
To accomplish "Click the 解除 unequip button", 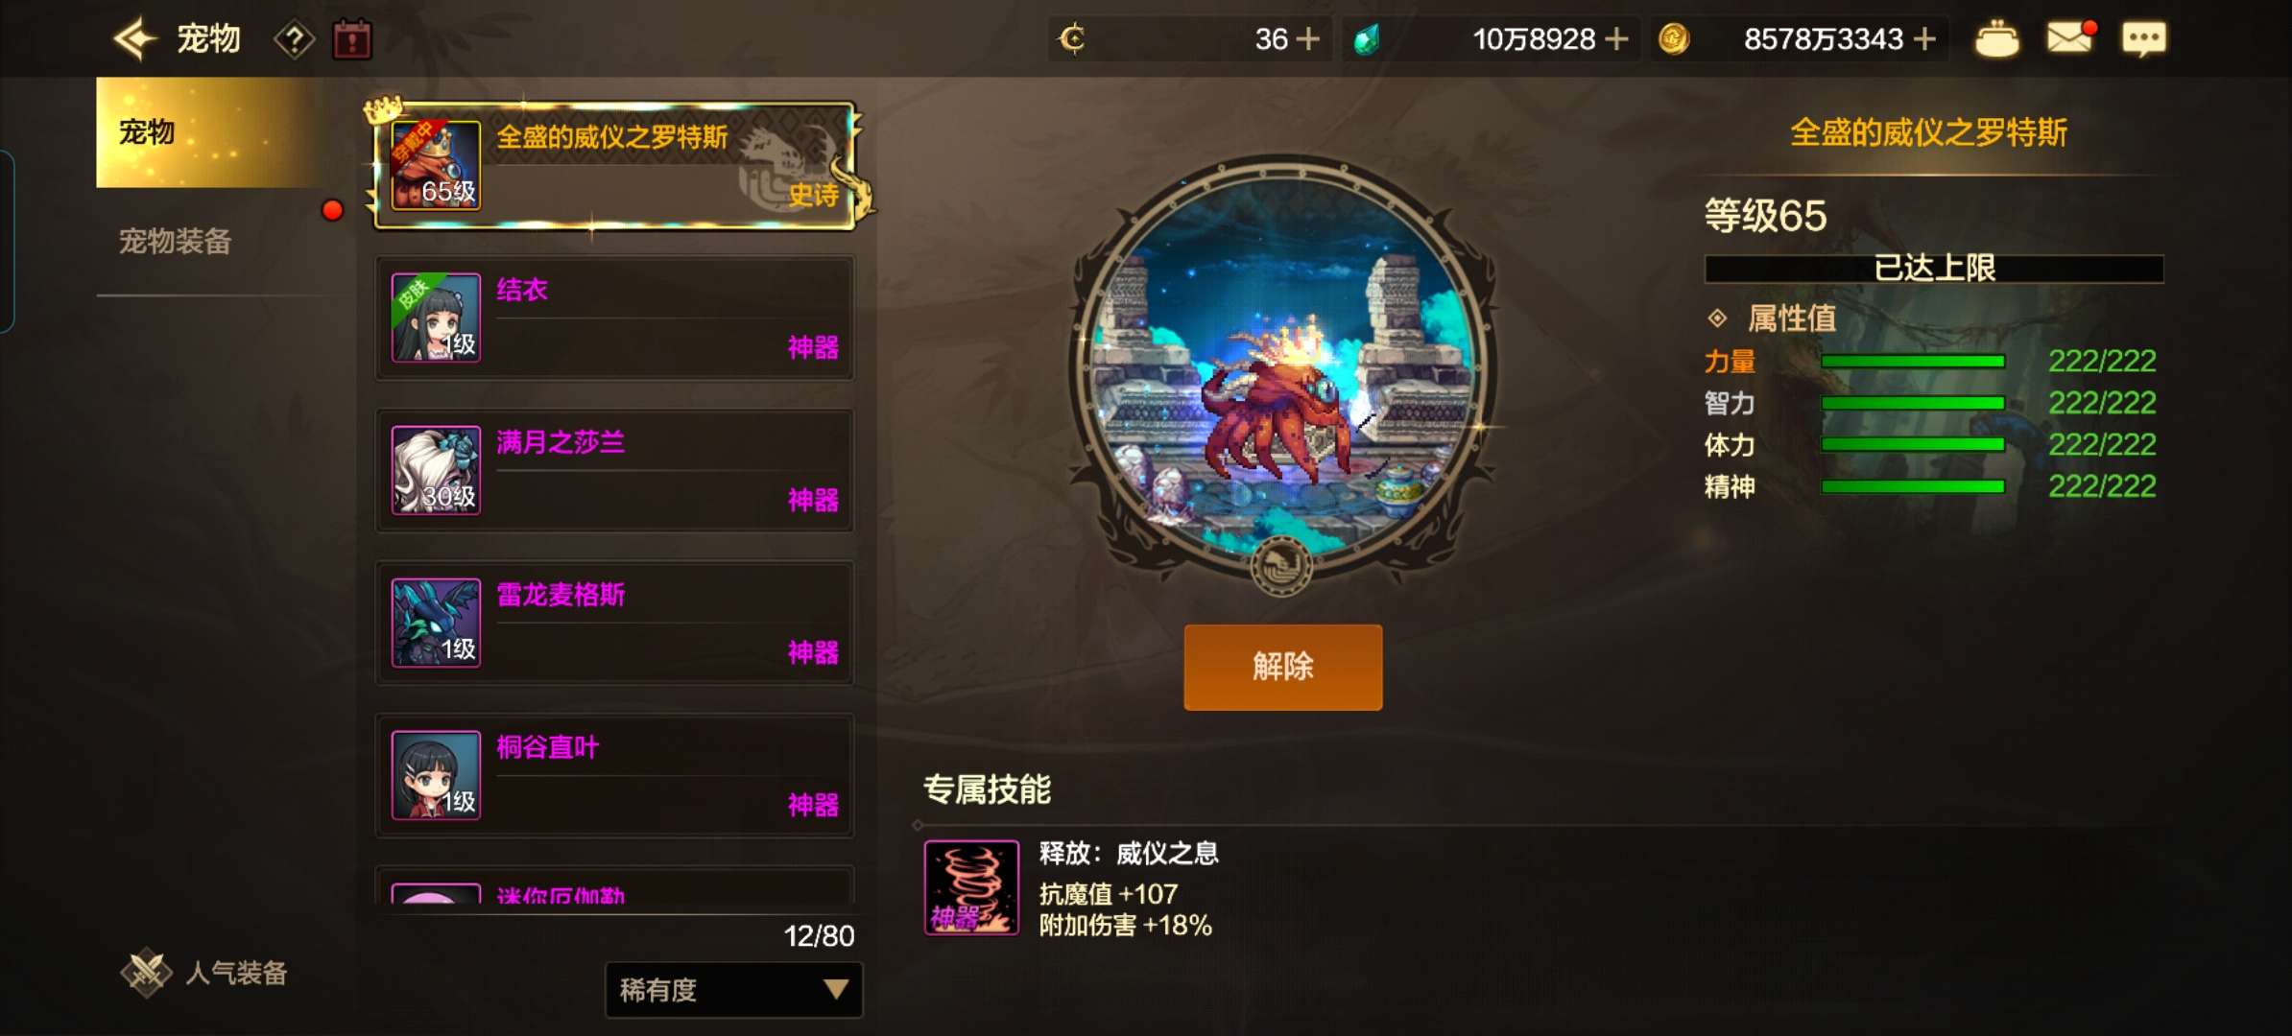I will 1283,668.
